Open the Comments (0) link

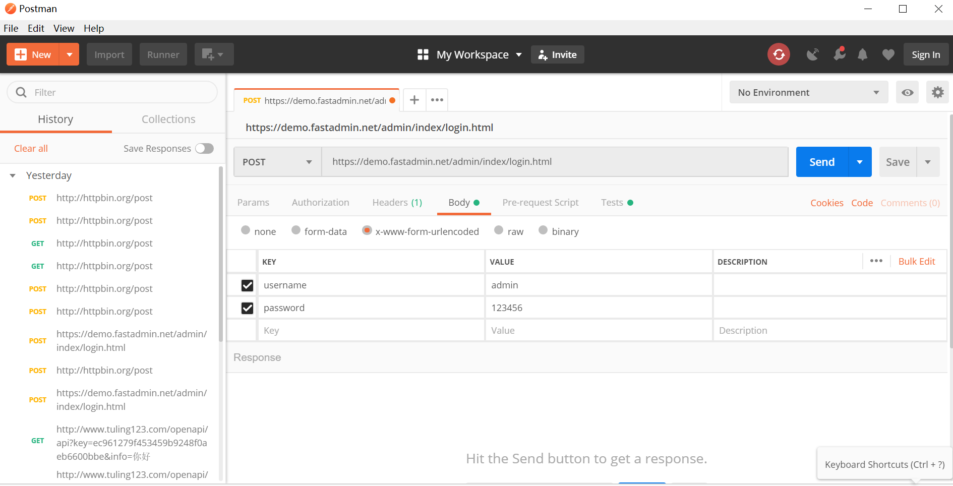coord(910,203)
